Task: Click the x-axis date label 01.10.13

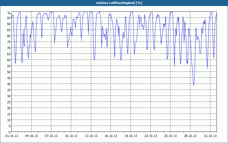Action: click(12, 136)
